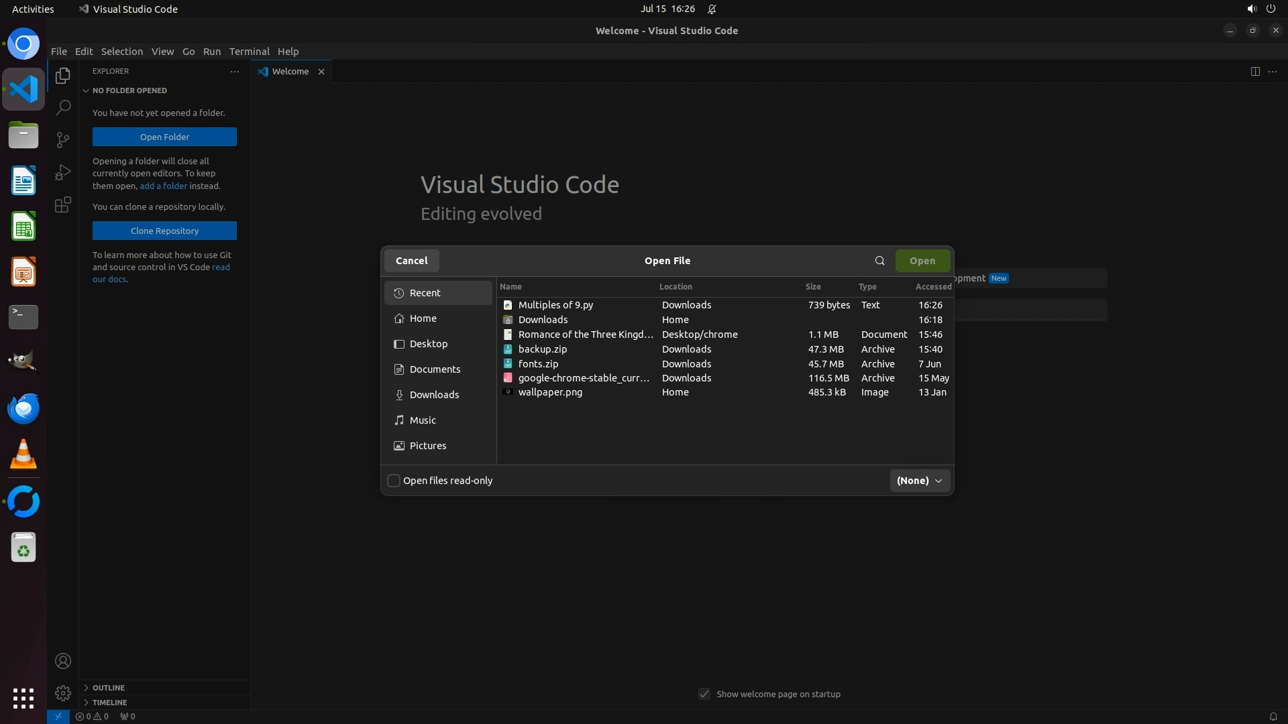The width and height of the screenshot is (1288, 724).
Task: Enable Open files read-only checkbox
Action: pos(394,481)
